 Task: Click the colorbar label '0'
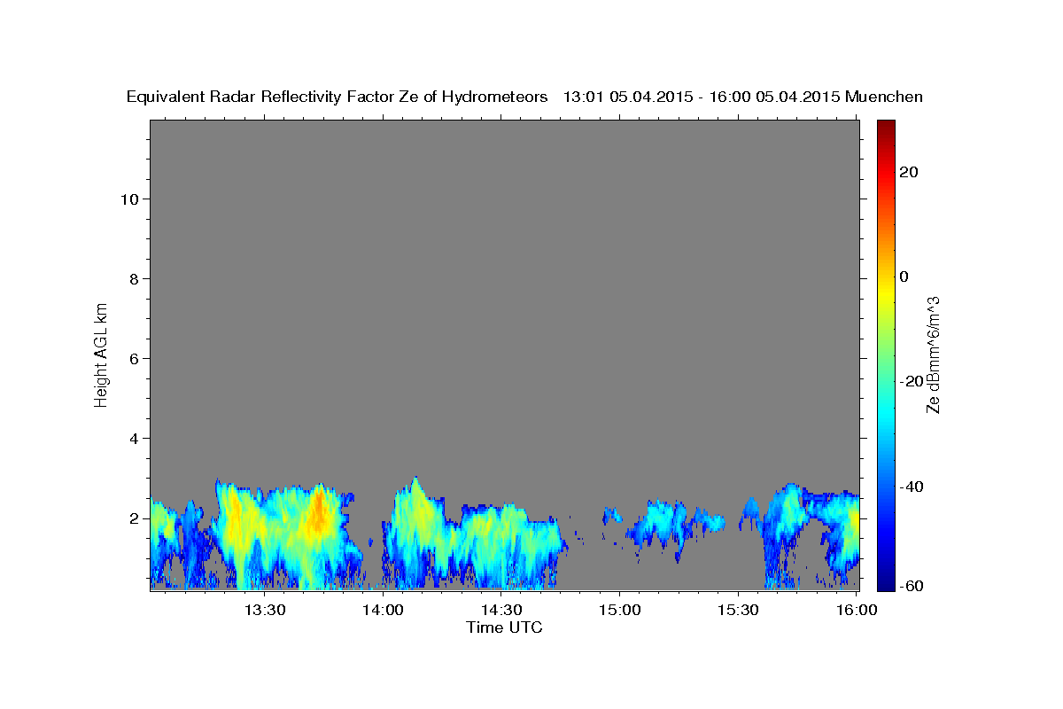pyautogui.click(x=904, y=277)
